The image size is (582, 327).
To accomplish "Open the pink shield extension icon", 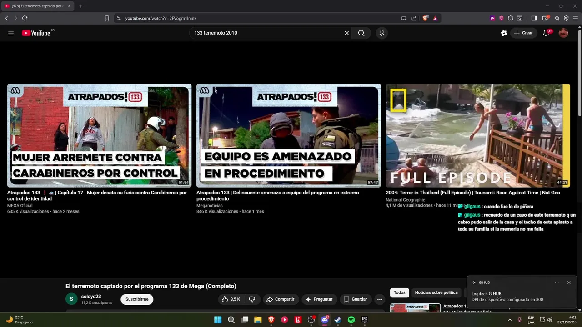I will point(502,18).
